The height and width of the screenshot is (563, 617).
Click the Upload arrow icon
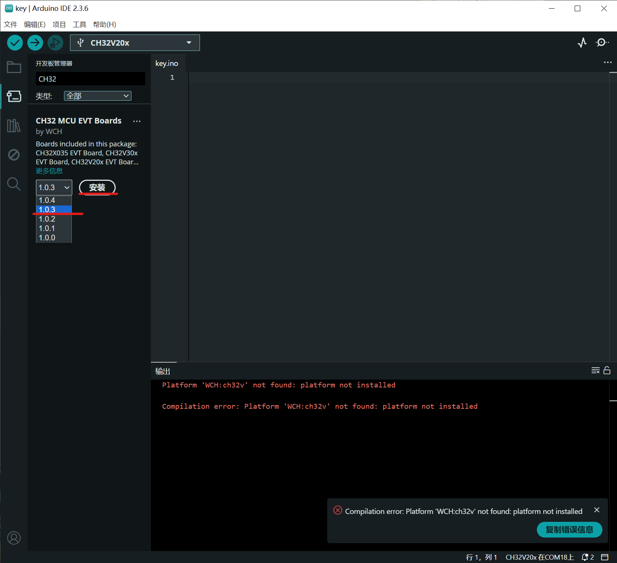[x=35, y=43]
